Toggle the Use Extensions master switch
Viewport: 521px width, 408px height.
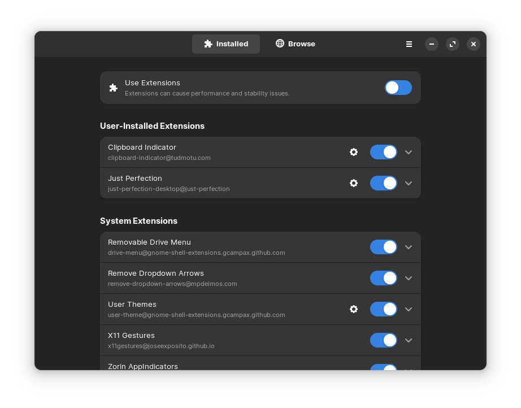pos(398,88)
